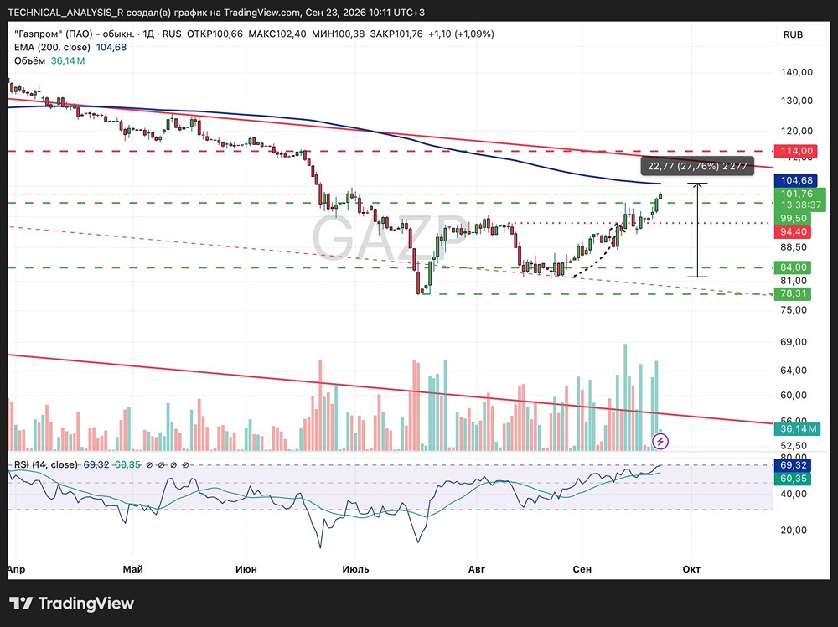Click the blue 69,32 RSI scale label
Viewport: 838px width, 627px height.
(793, 465)
